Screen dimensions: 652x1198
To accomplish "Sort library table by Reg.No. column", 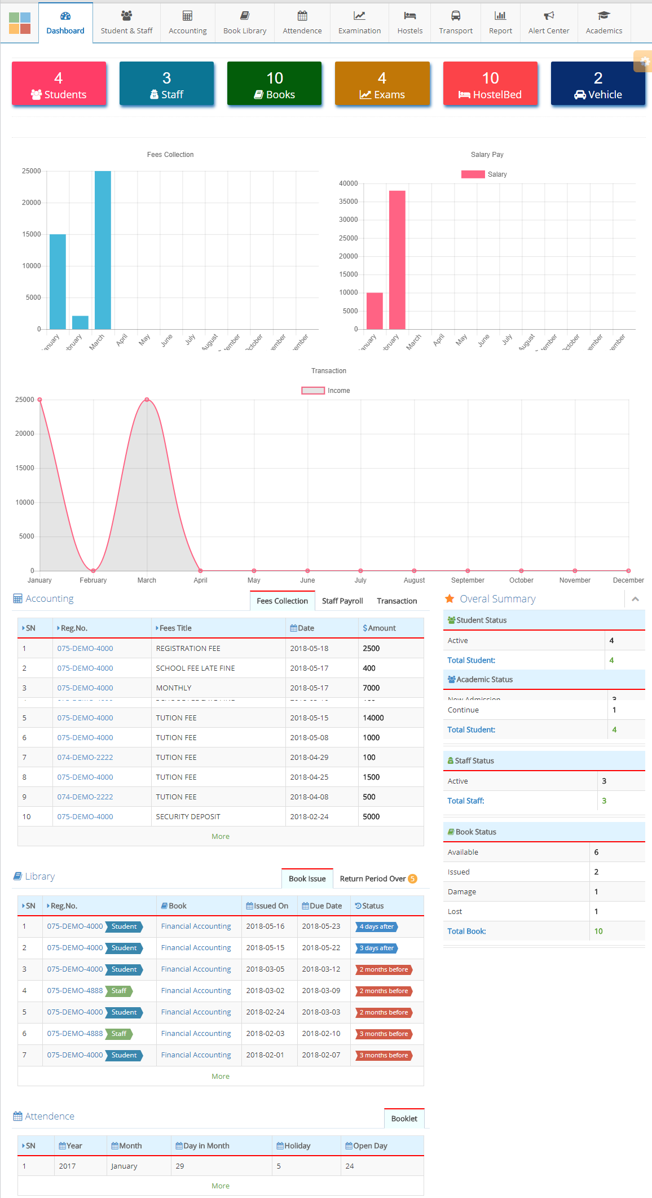I will click(x=64, y=906).
